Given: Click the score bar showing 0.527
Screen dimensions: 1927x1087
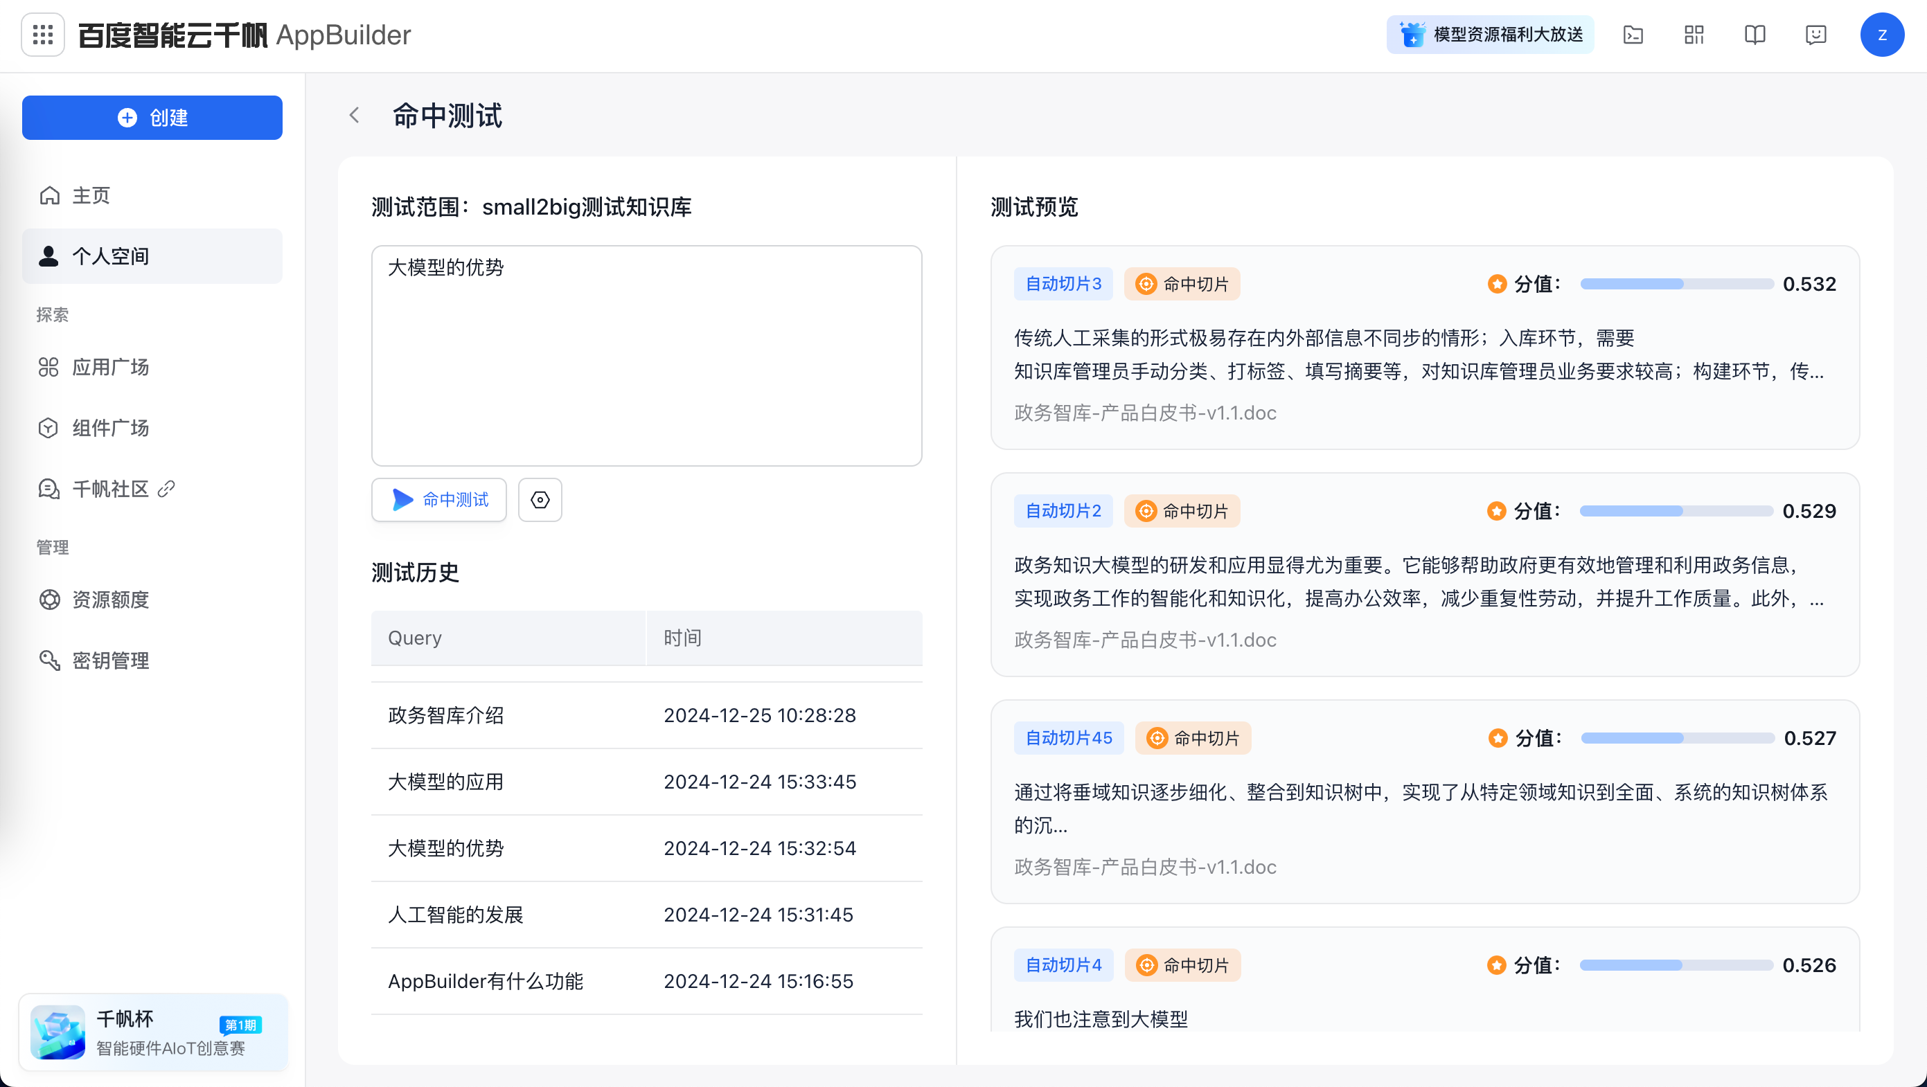Looking at the screenshot, I should (1677, 739).
